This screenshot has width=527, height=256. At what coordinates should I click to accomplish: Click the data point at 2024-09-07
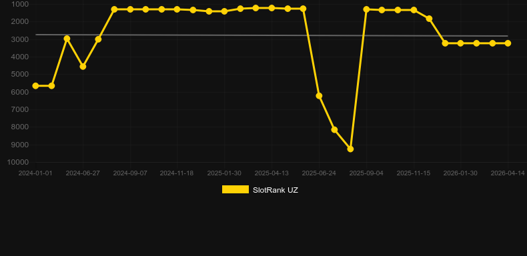coord(130,9)
